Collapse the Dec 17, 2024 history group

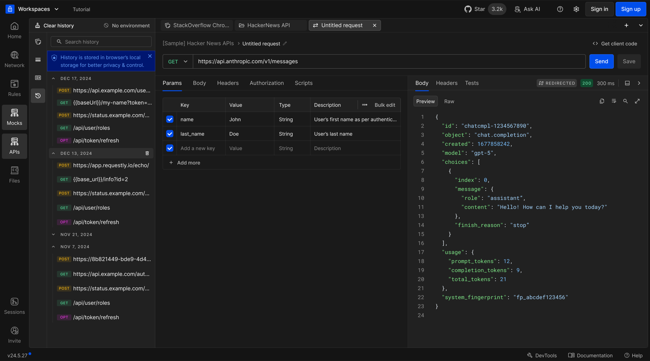(53, 78)
